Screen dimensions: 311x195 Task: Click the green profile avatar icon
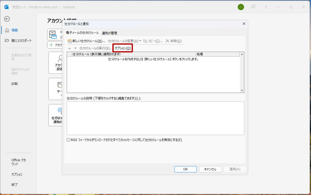click(241, 7)
